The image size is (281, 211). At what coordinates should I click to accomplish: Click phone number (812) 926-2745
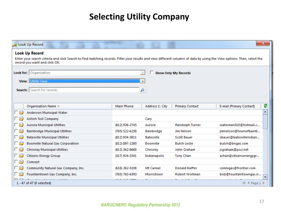(x=126, y=125)
